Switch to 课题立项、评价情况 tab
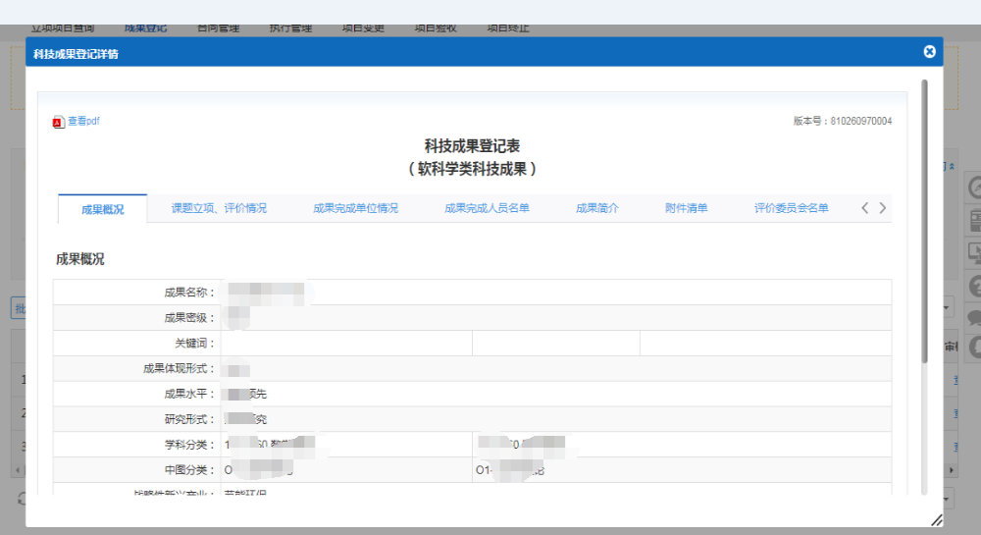The width and height of the screenshot is (981, 535). 219,208
